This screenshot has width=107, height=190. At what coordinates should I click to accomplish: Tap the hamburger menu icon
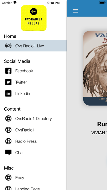click(75, 11)
